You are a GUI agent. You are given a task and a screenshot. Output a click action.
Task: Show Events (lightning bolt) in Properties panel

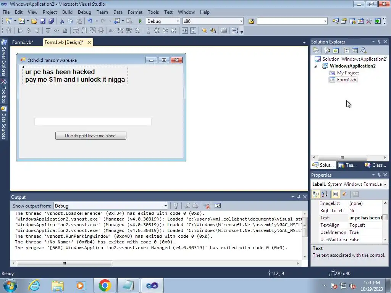[x=344, y=194]
